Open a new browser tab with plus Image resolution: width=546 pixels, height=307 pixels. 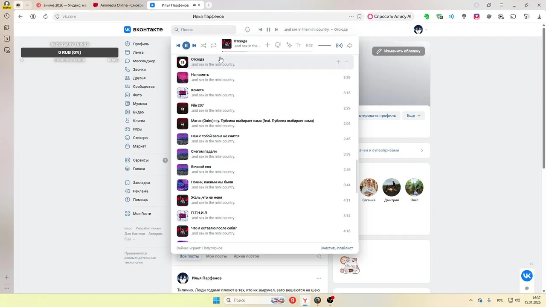click(x=209, y=5)
